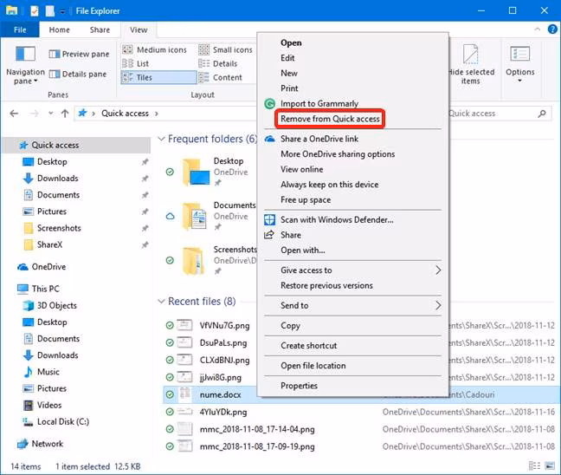Choose Open file location
561x475 pixels.
352,366
